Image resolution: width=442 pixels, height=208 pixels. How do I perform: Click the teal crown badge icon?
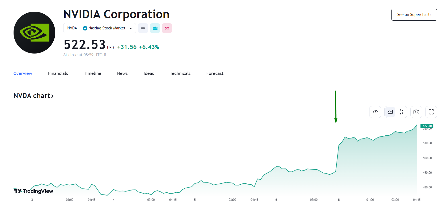coord(155,28)
